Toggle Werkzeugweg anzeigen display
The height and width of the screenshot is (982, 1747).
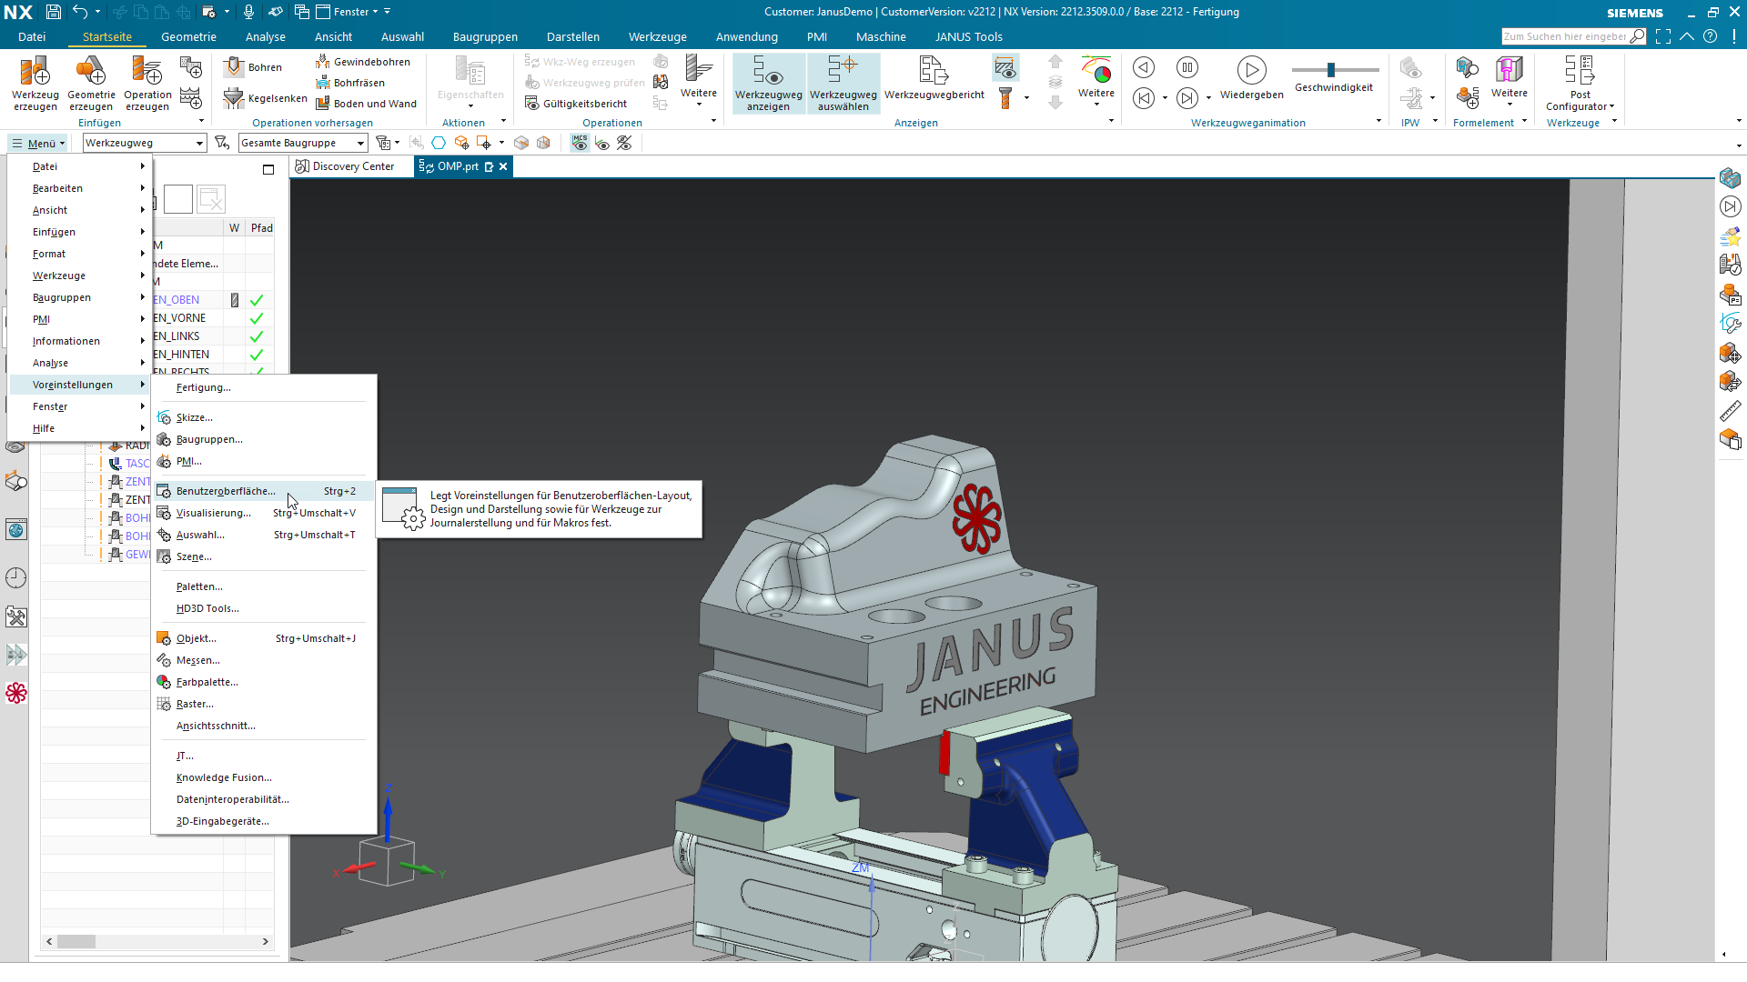point(768,83)
